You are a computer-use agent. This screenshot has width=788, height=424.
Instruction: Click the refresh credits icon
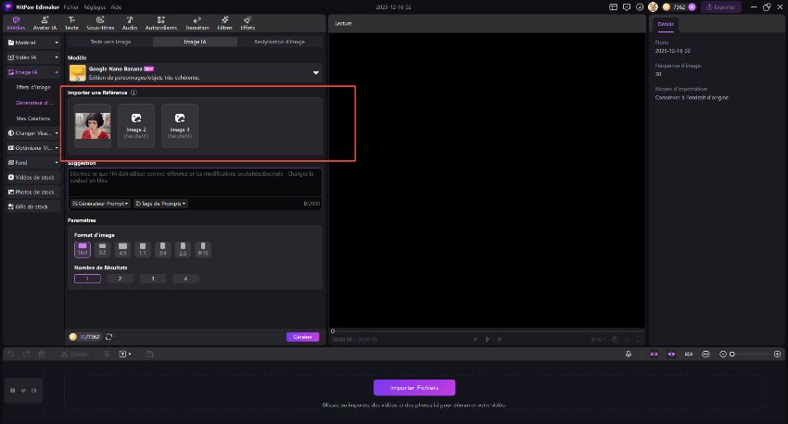click(x=109, y=337)
